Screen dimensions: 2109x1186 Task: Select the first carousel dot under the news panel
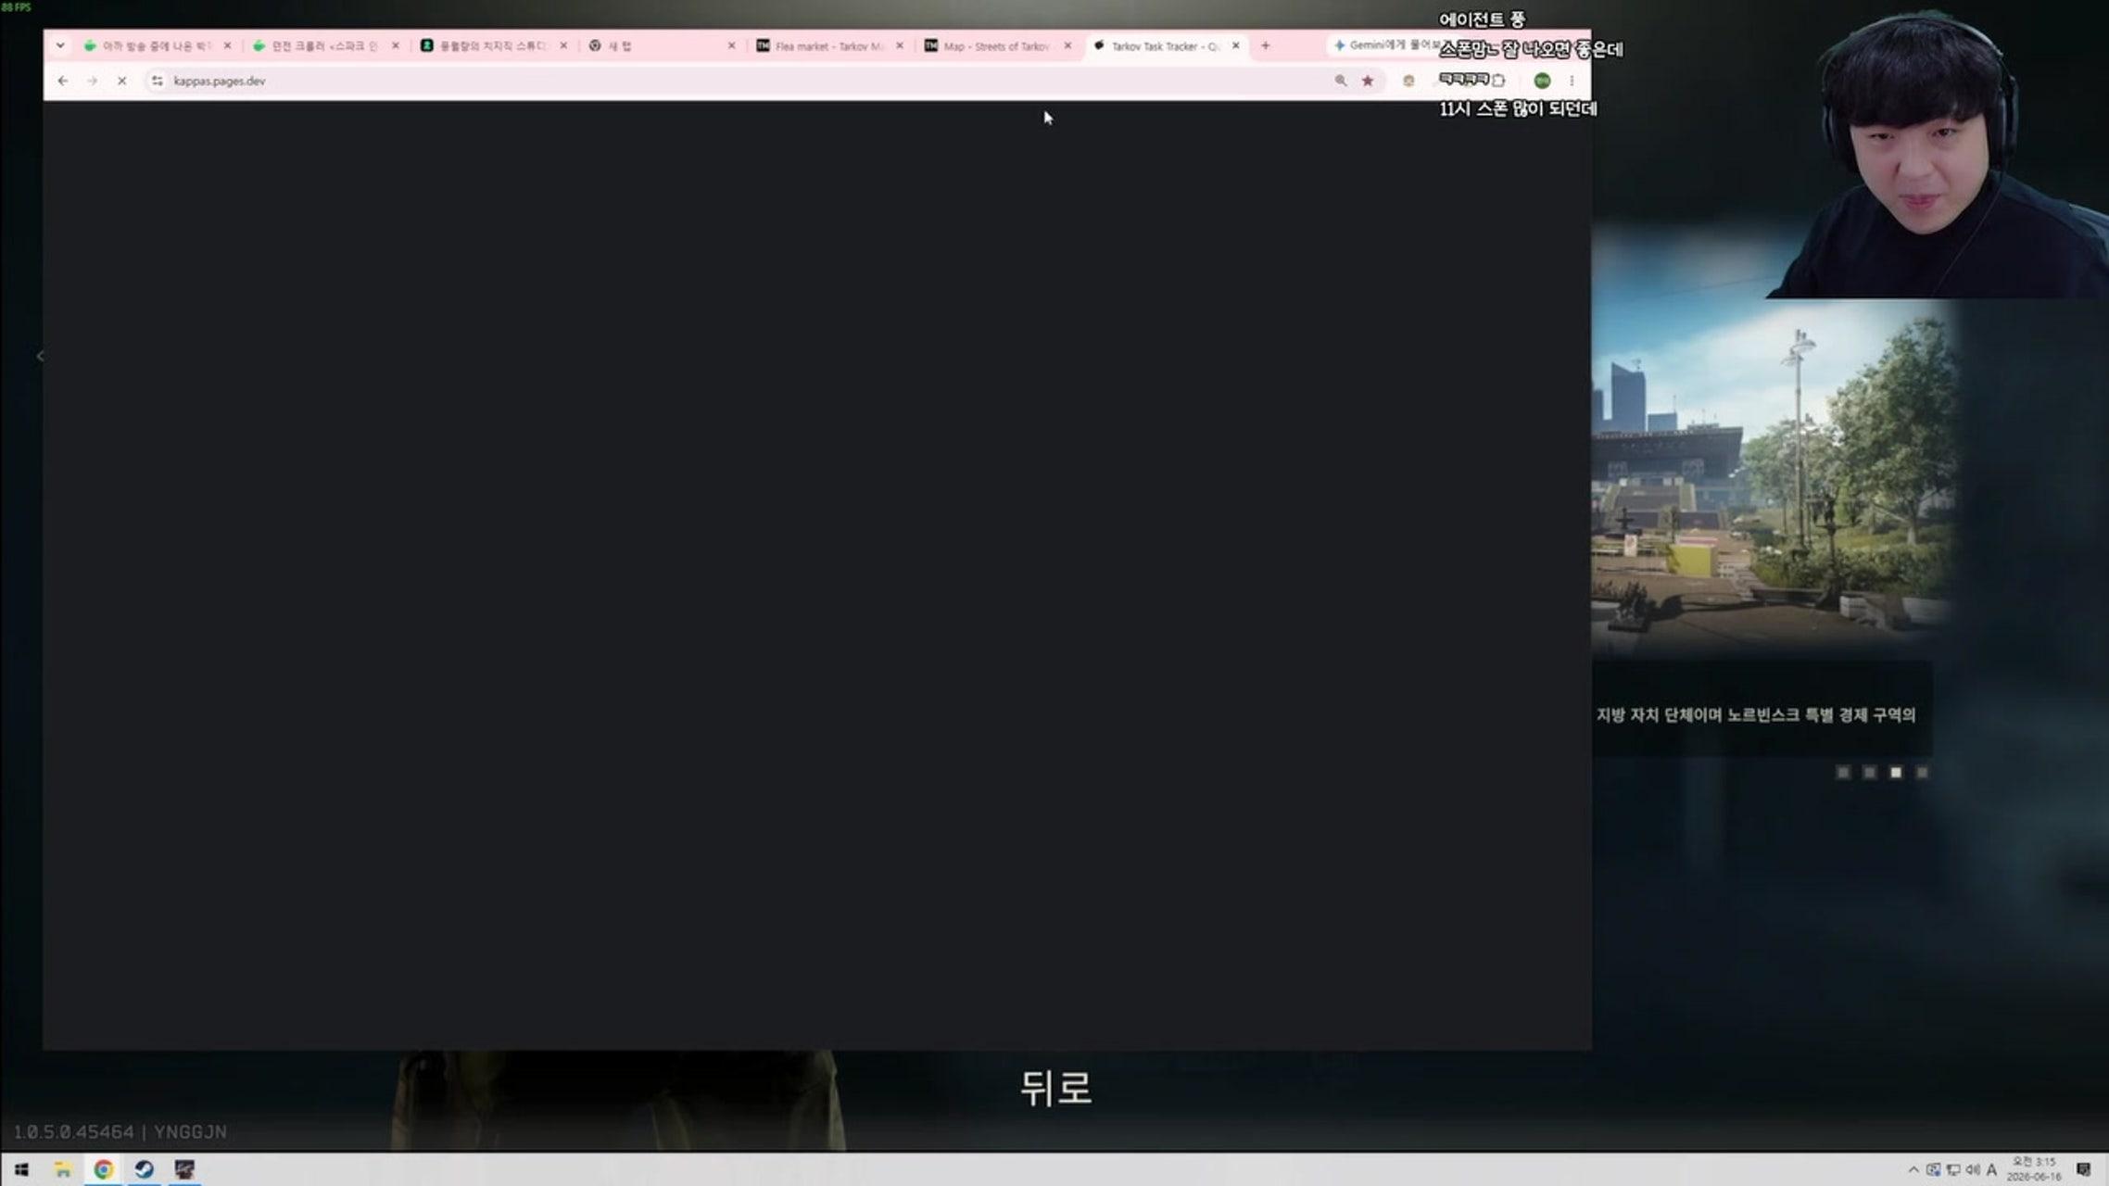pyautogui.click(x=1843, y=772)
